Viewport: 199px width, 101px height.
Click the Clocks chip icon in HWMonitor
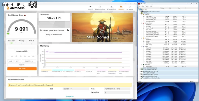(144, 46)
